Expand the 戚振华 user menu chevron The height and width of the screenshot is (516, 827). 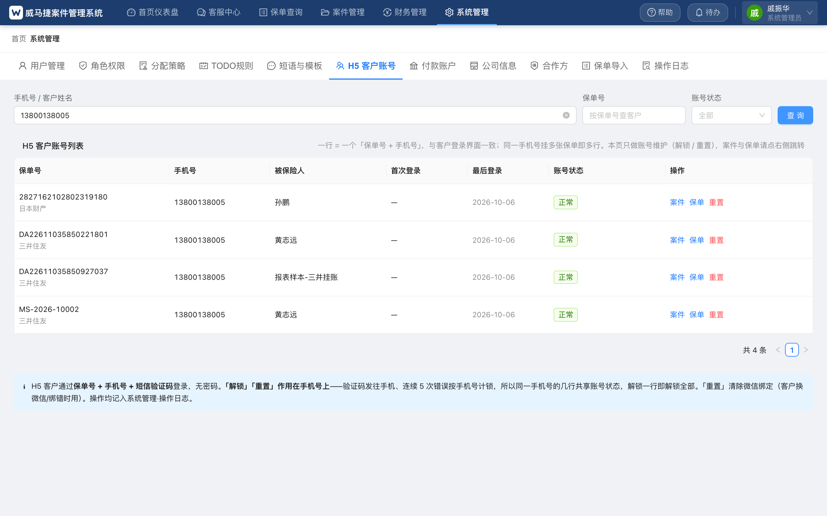(809, 13)
